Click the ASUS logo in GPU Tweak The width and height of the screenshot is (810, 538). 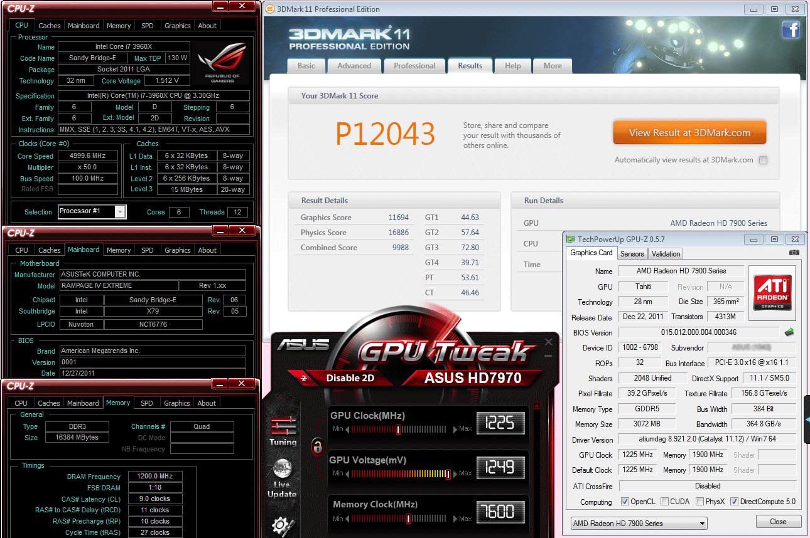click(303, 344)
